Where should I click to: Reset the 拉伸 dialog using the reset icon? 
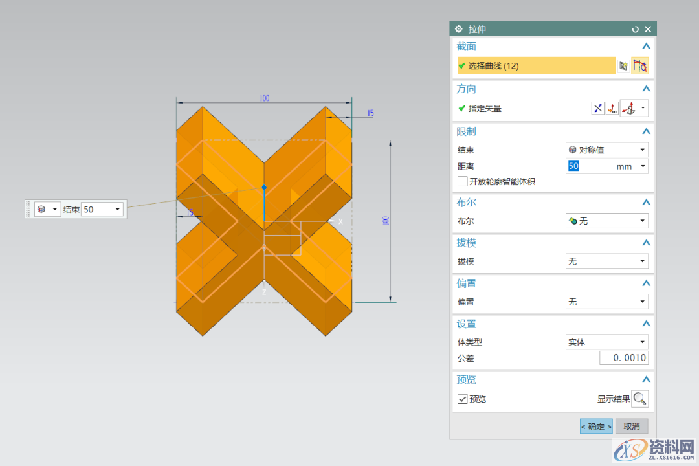(x=635, y=28)
